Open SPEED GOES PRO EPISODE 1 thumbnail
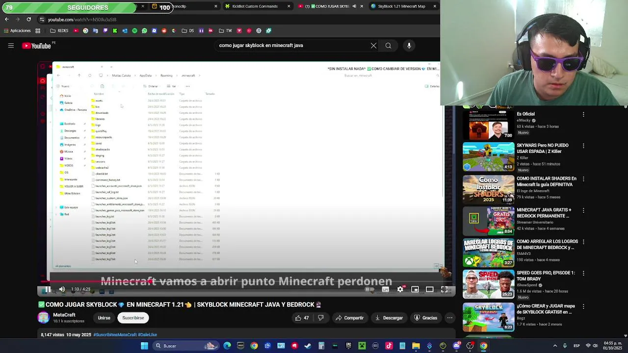This screenshot has height=353, width=628. click(x=489, y=283)
